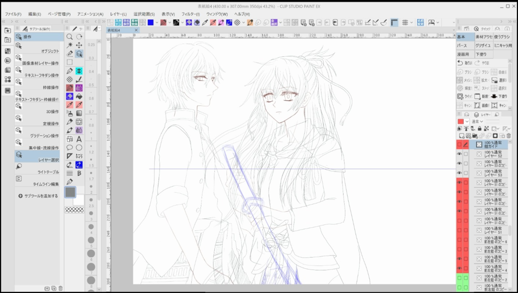Choose the rectangular selection marquee tool
This screenshot has width=518, height=293.
click(x=70, y=62)
